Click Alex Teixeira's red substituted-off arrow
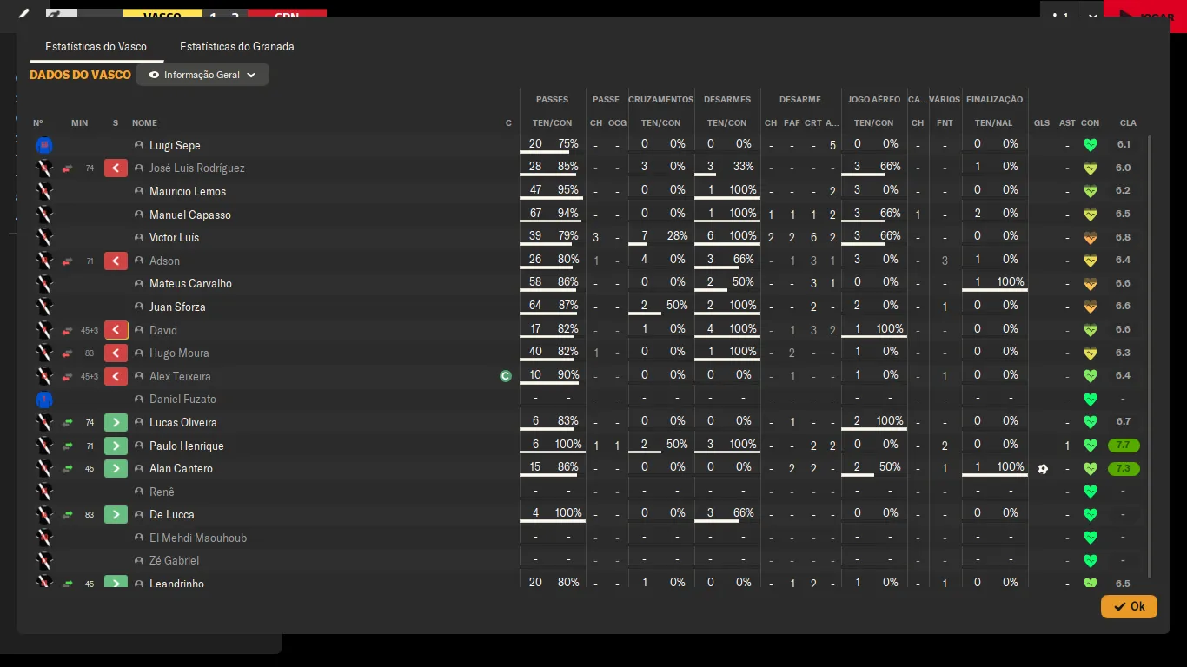 coord(116,376)
